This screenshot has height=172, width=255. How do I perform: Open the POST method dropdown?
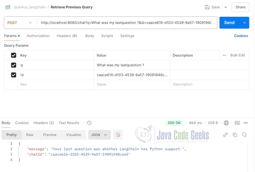point(20,23)
